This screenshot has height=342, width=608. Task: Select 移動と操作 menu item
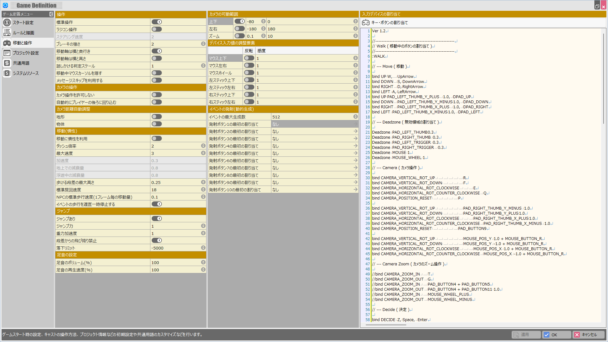click(22, 43)
